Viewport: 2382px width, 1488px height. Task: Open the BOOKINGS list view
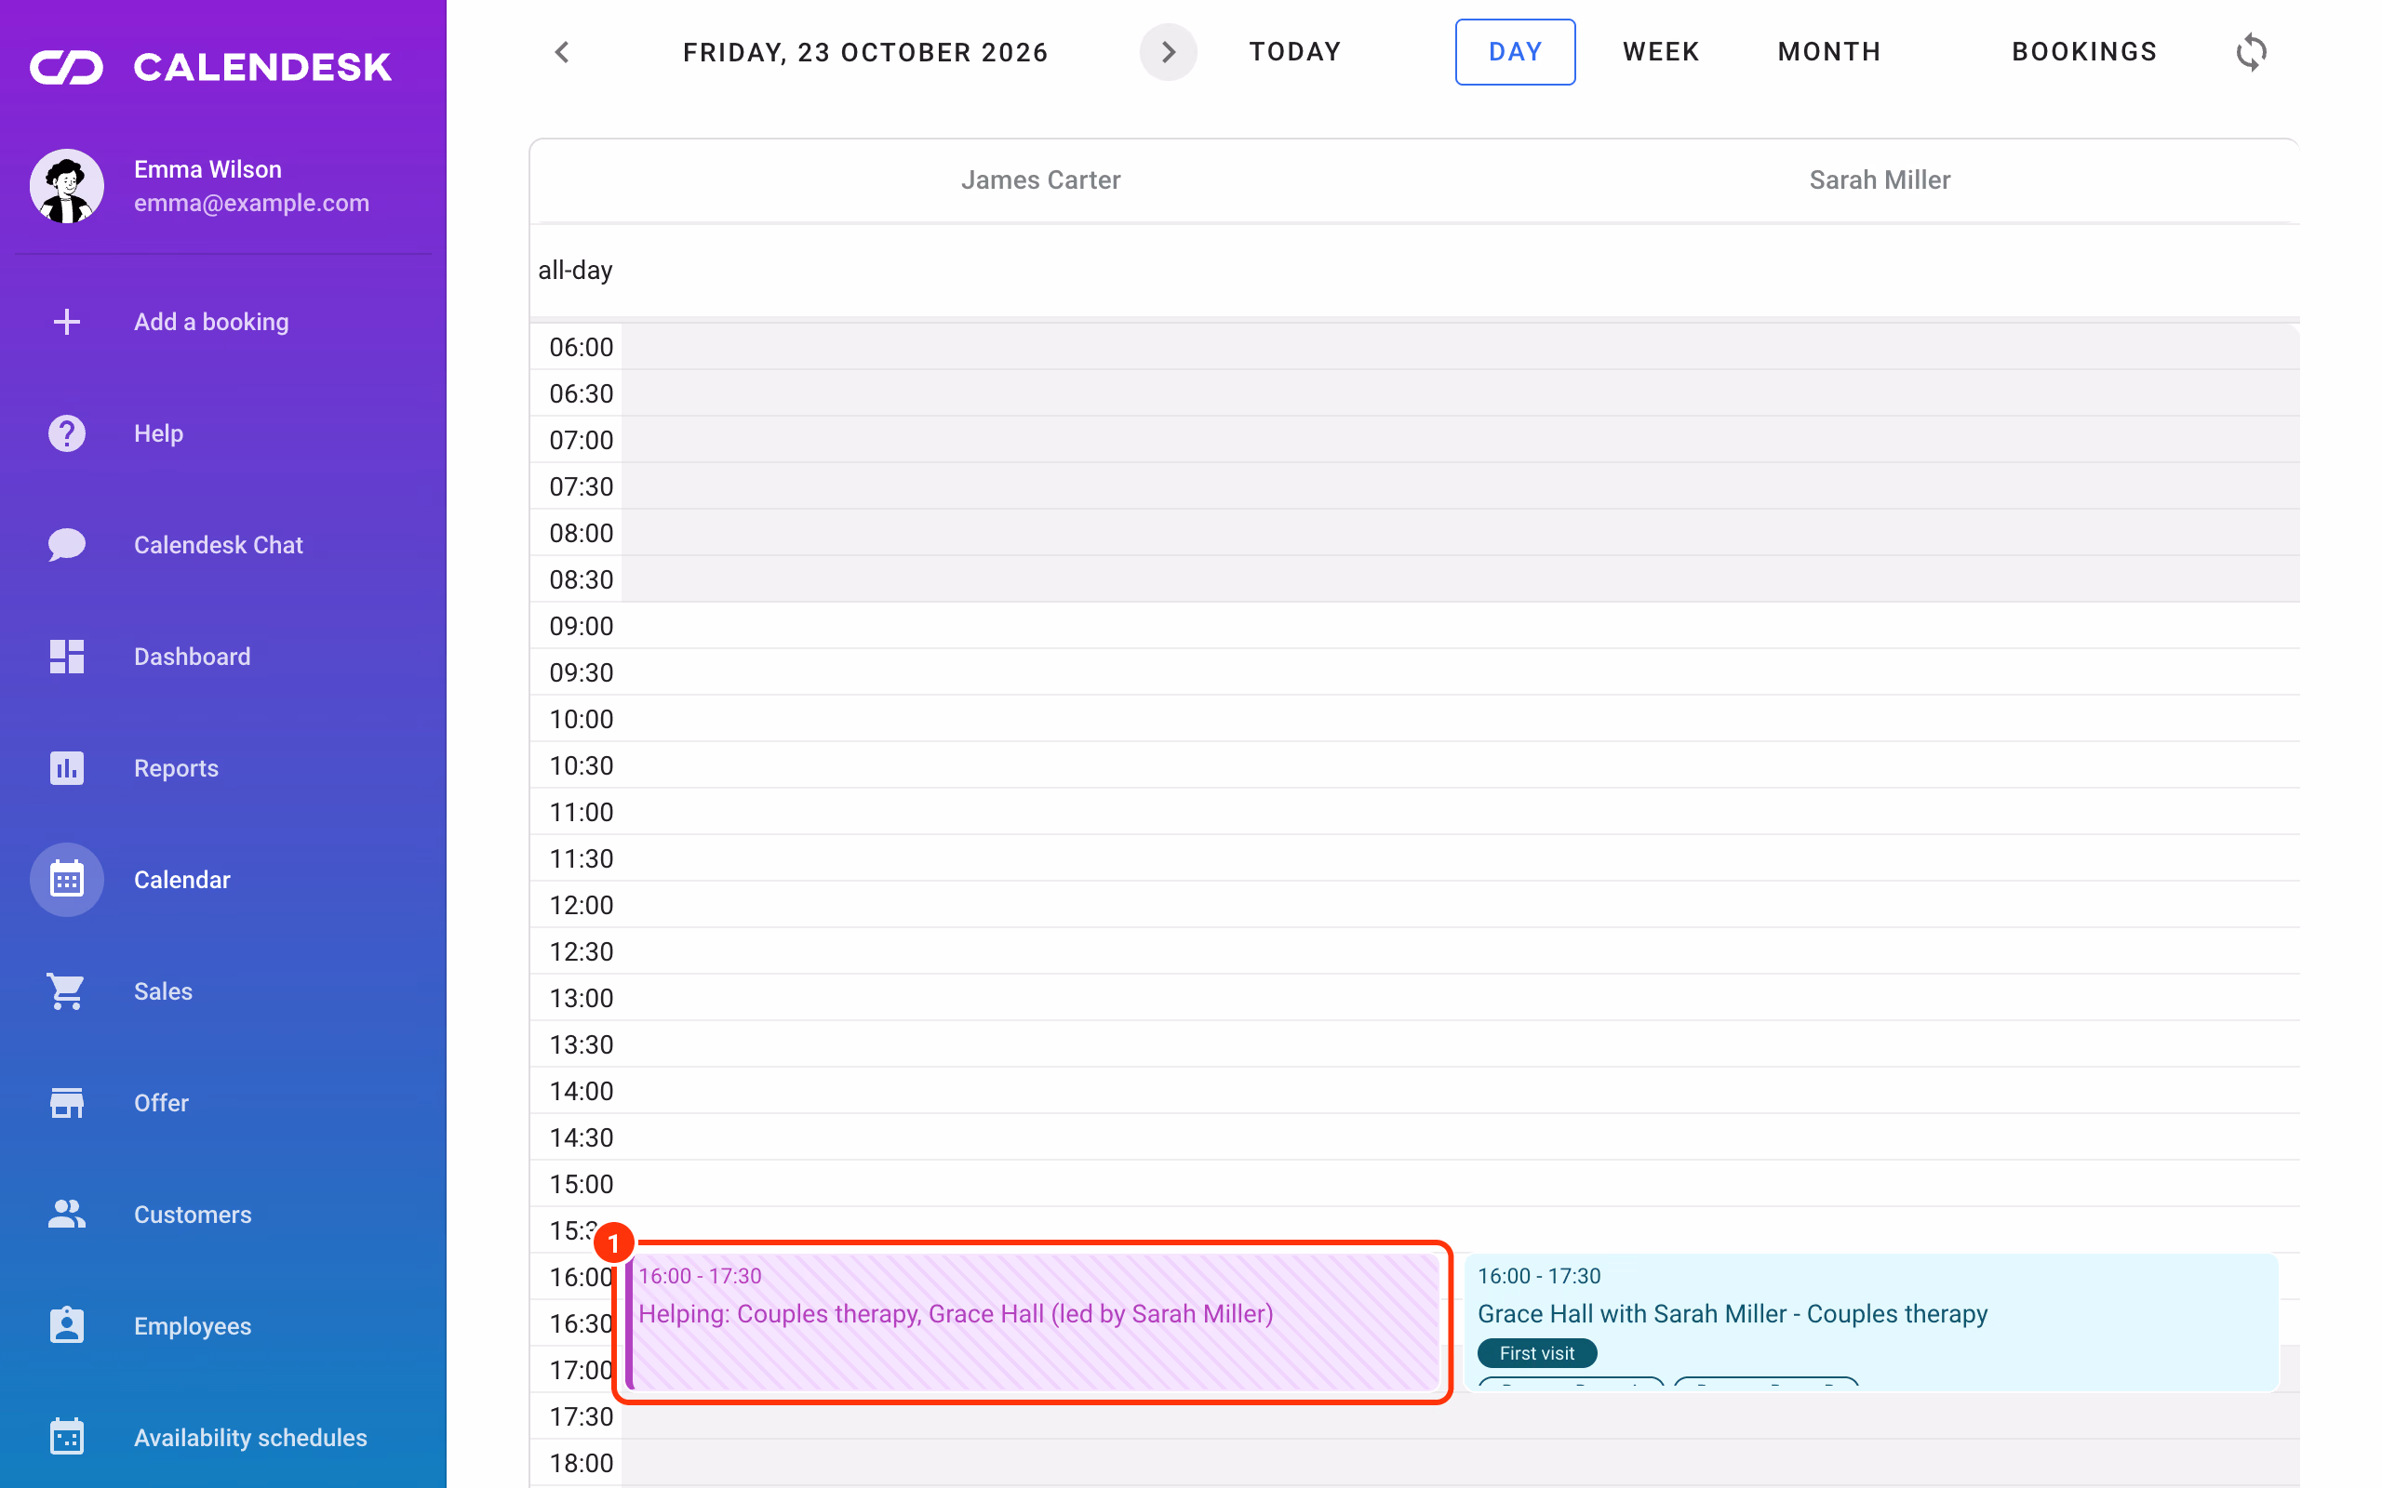(2085, 52)
